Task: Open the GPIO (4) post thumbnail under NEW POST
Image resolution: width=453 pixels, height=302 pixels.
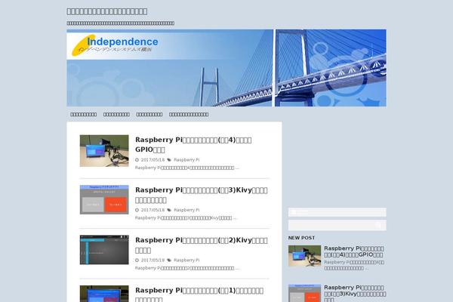Action: pyautogui.click(x=304, y=256)
